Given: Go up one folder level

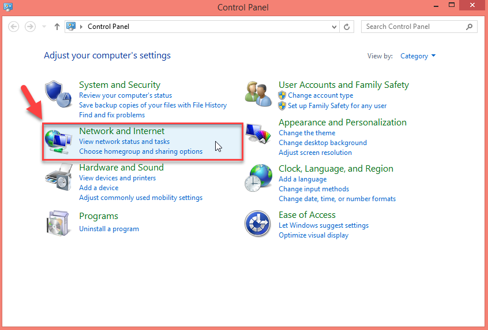Looking at the screenshot, I should [57, 27].
